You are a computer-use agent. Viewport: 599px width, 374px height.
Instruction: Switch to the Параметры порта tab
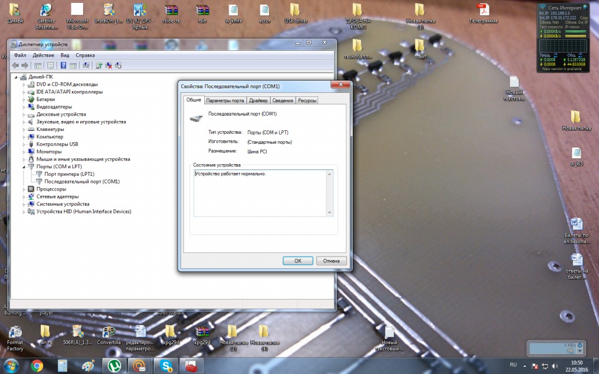[225, 101]
